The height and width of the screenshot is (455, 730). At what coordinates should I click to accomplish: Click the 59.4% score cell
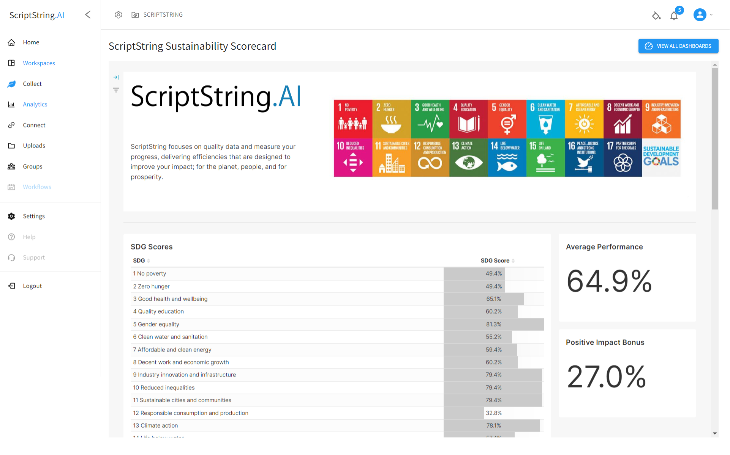(494, 350)
